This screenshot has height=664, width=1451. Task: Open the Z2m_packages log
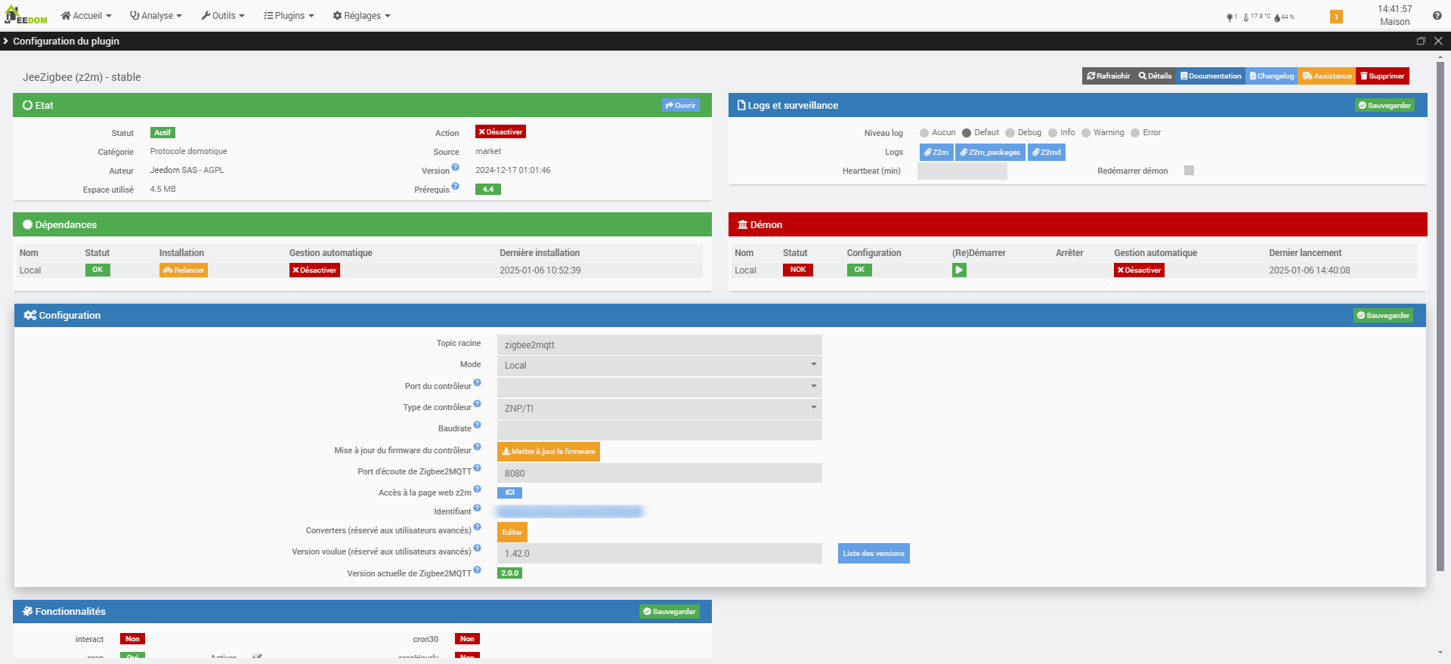pyautogui.click(x=990, y=152)
